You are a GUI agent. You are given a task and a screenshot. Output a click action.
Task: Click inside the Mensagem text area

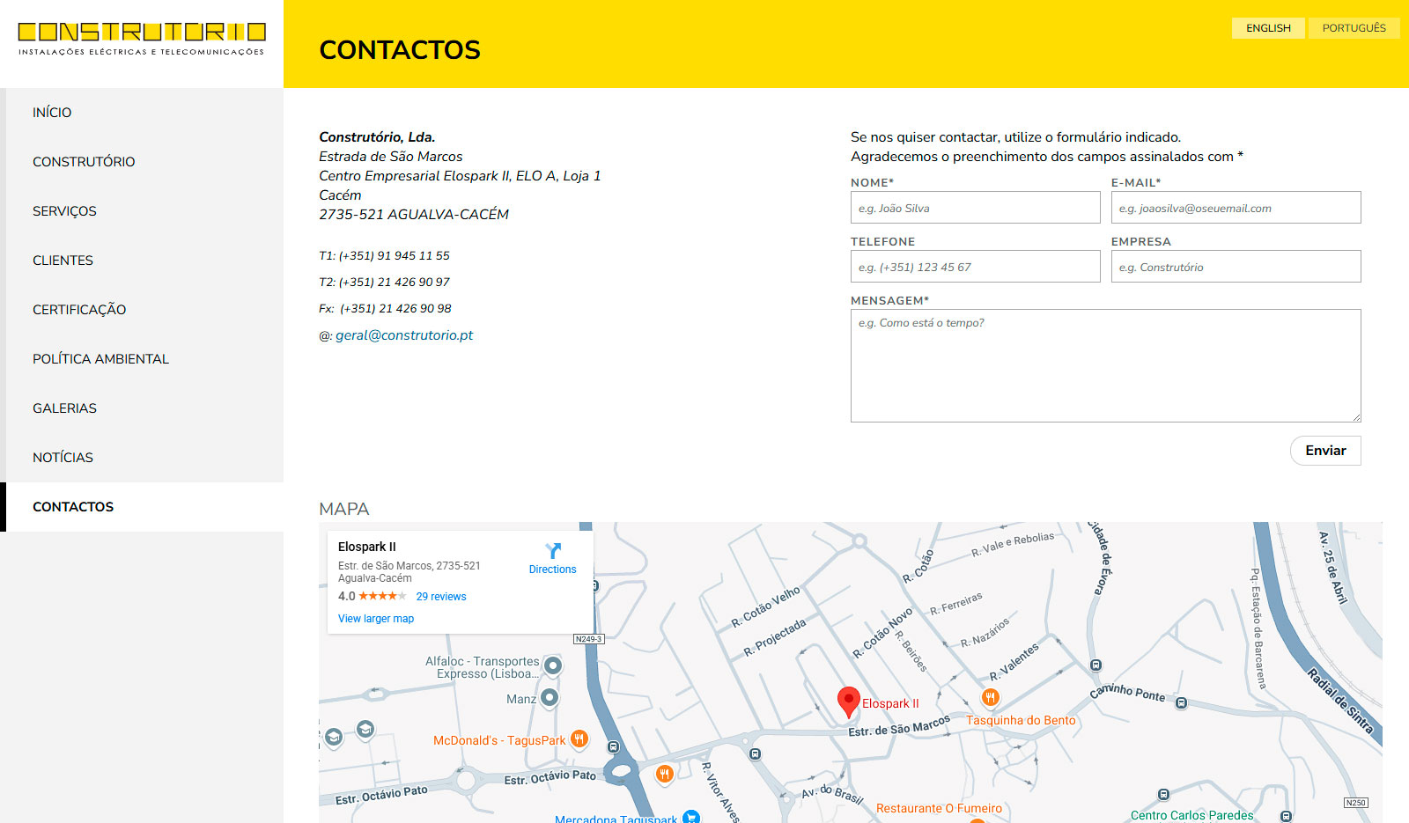coord(1105,365)
